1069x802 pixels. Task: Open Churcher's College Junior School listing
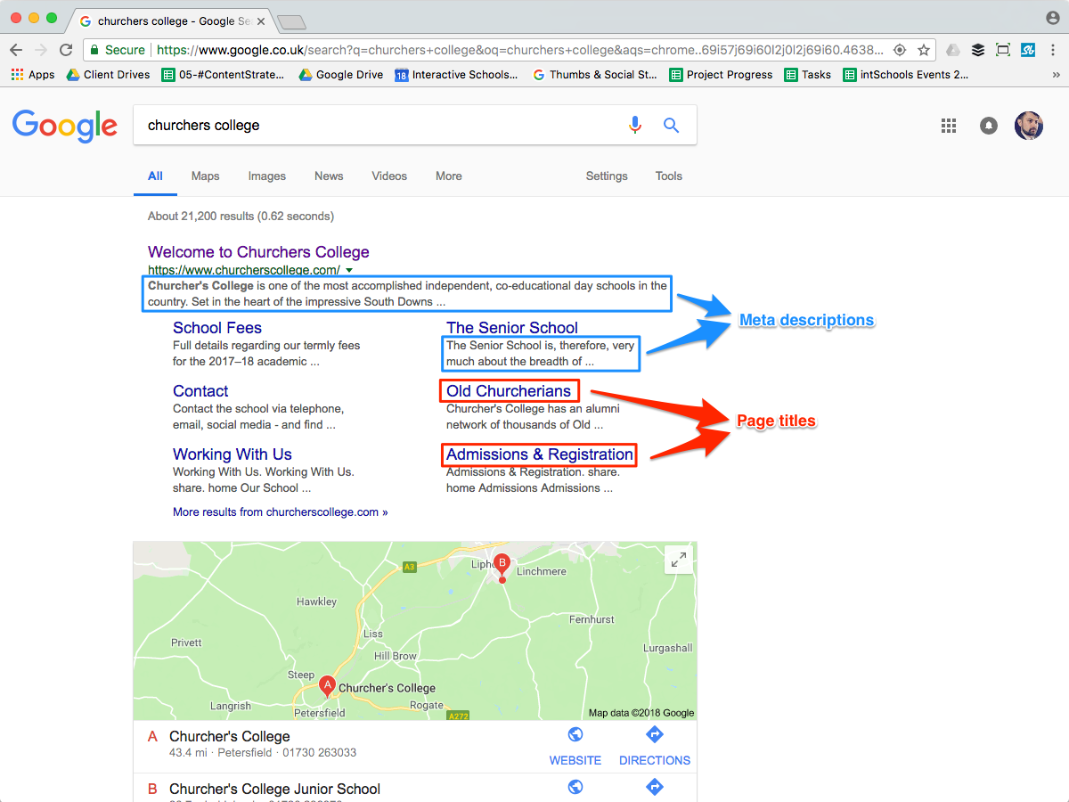point(274,790)
